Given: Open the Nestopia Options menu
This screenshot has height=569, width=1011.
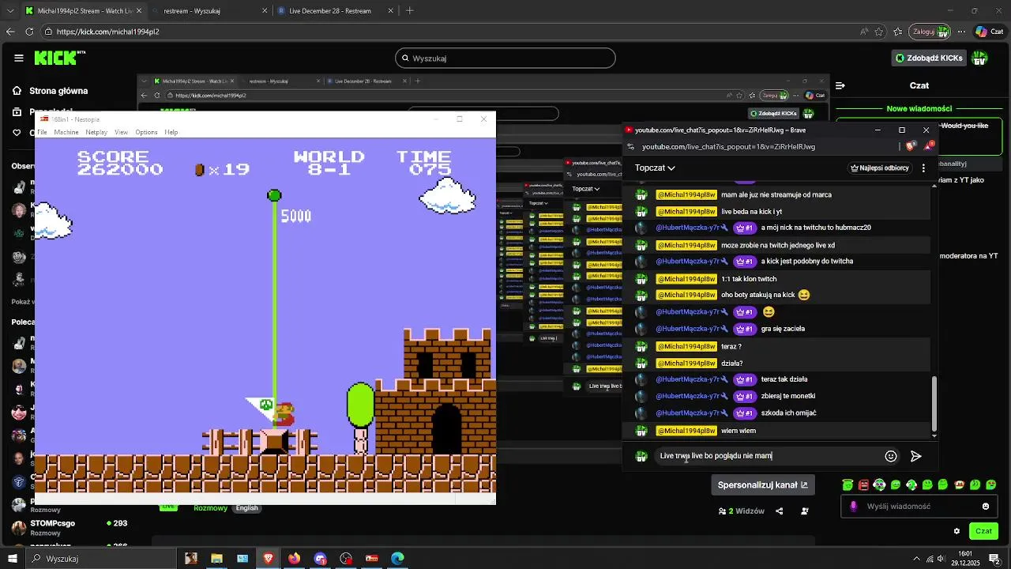Looking at the screenshot, I should click(146, 132).
